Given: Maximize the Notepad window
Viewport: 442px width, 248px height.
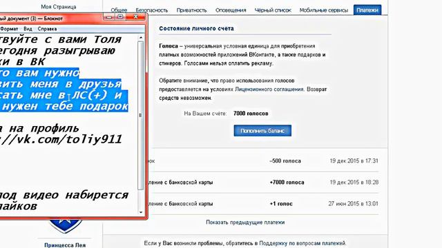Looking at the screenshot, I should point(120,17).
